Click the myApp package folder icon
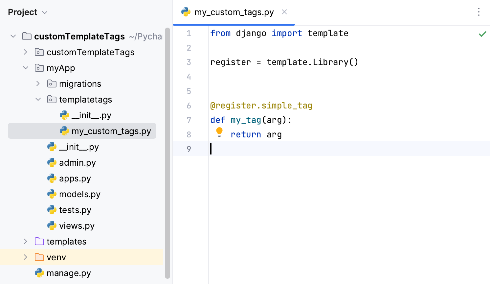 (x=39, y=68)
